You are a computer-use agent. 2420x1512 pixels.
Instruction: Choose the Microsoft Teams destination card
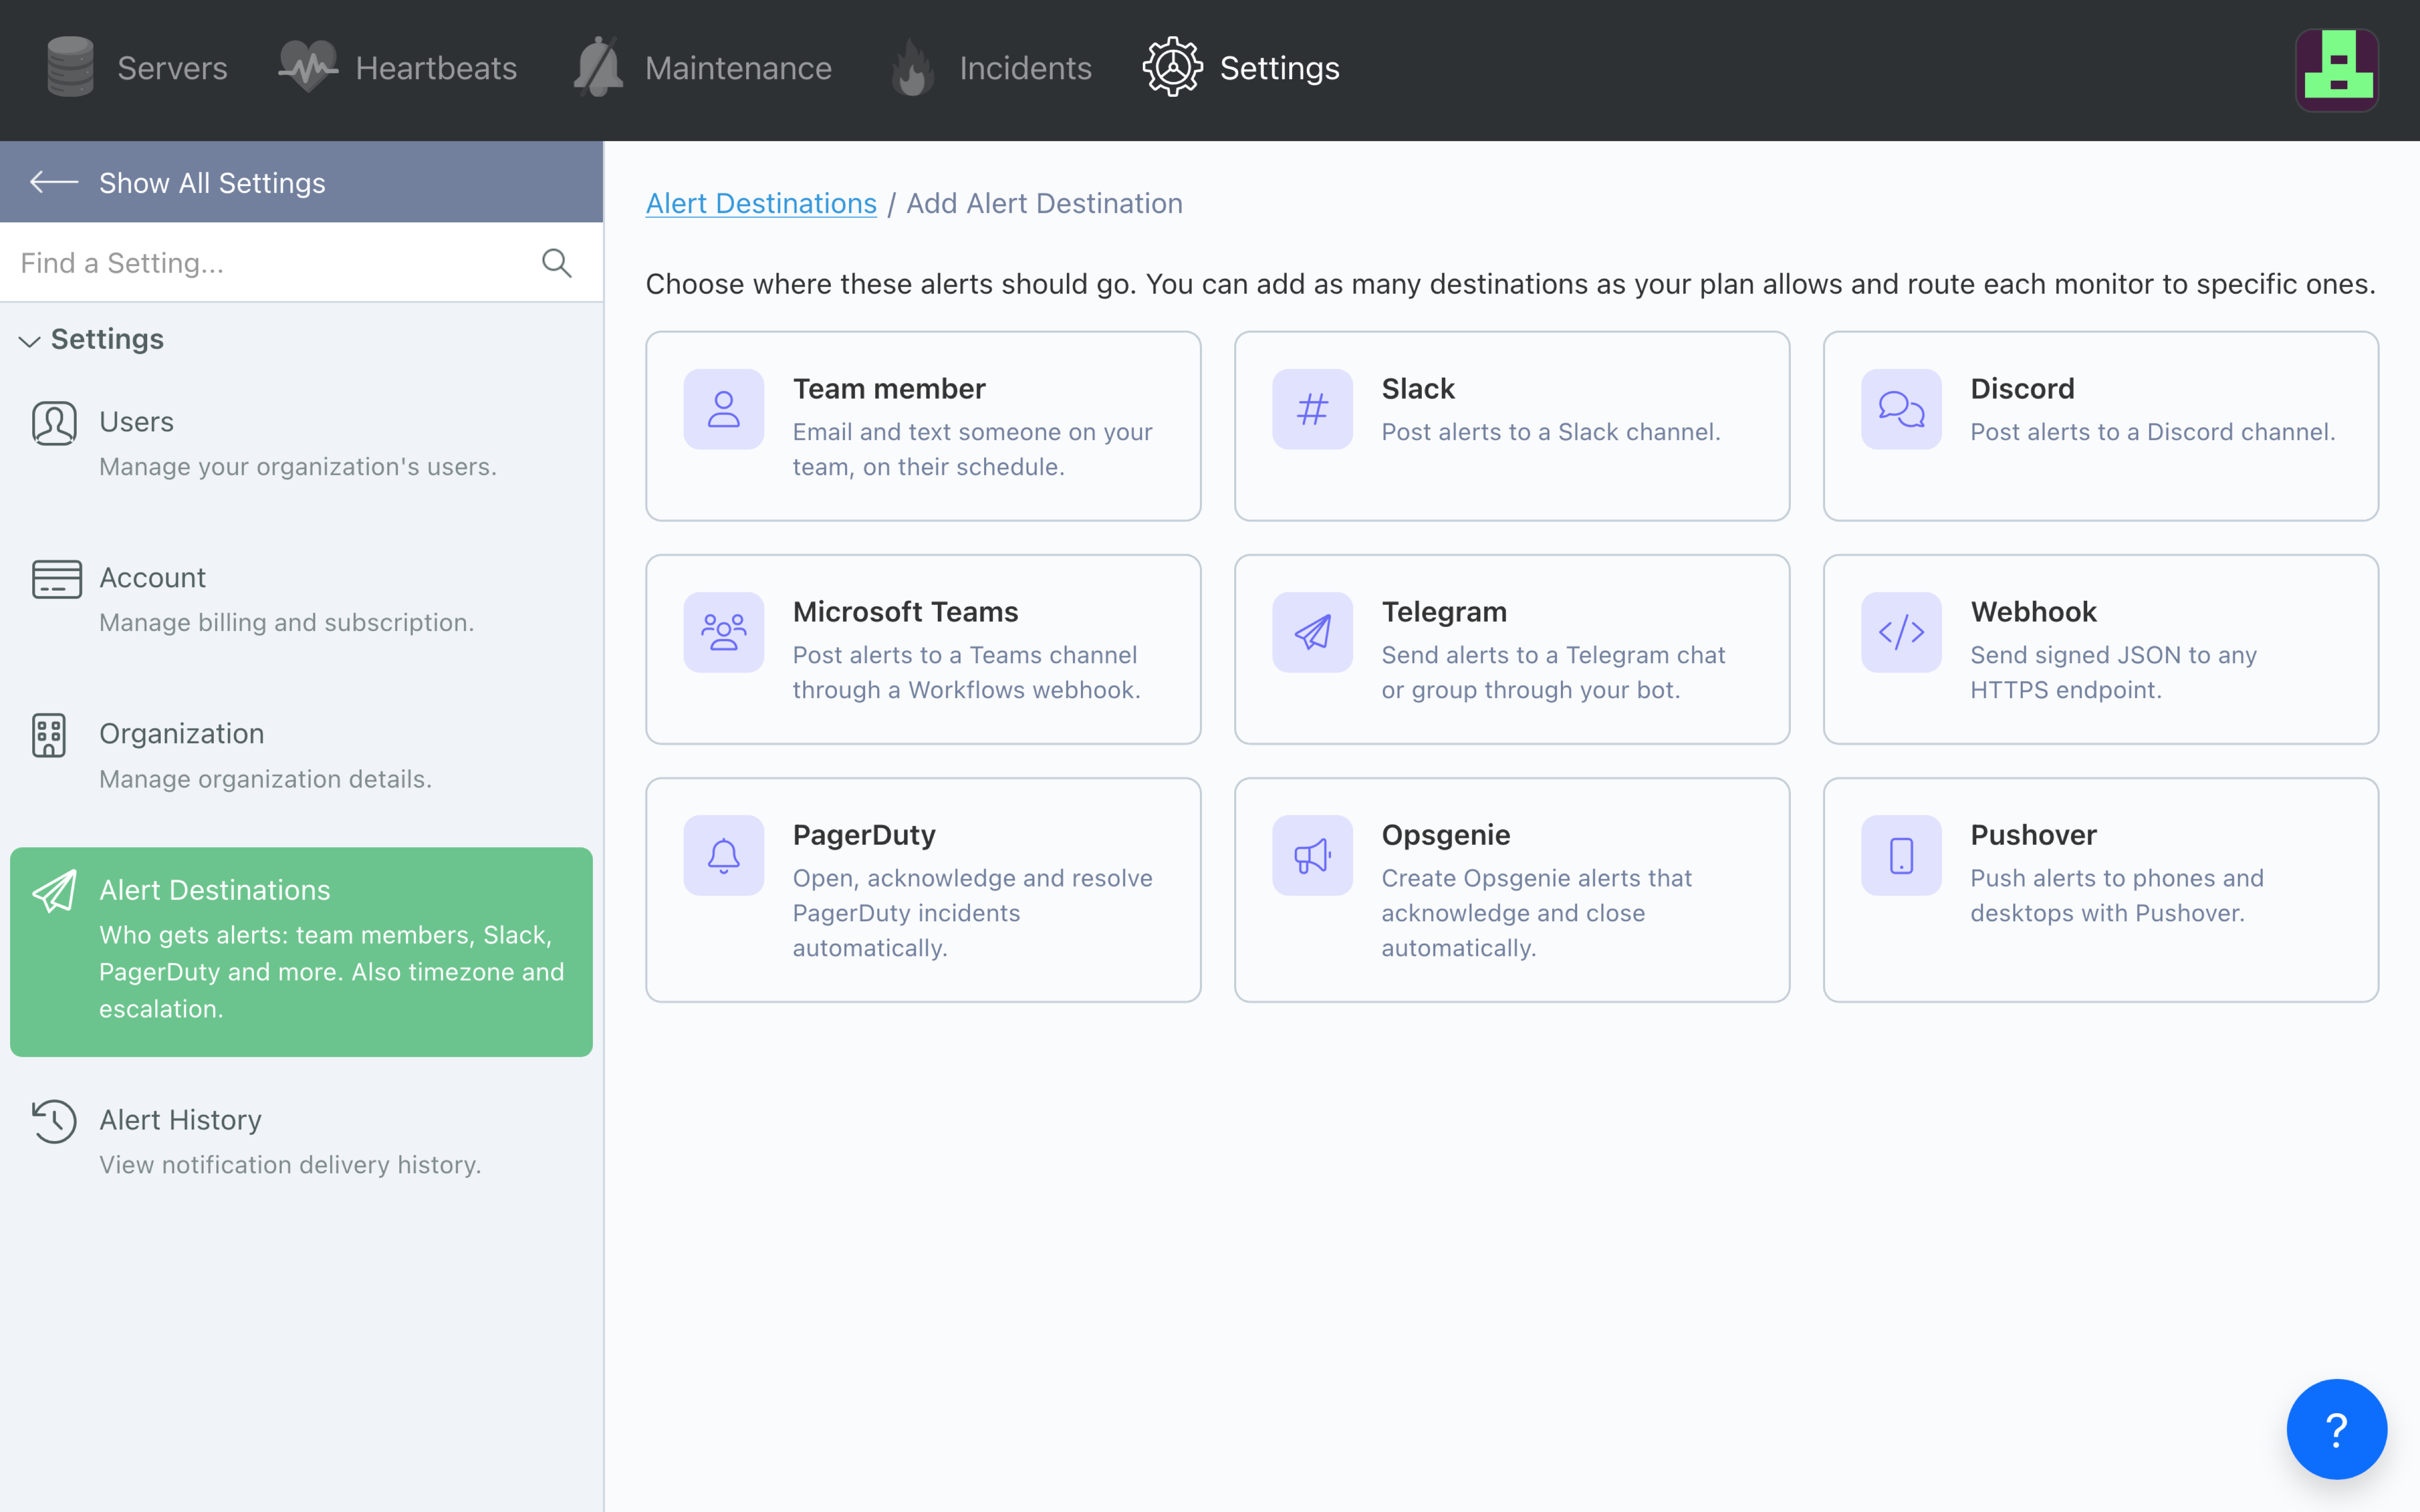(x=923, y=649)
